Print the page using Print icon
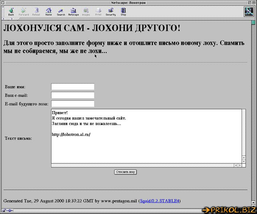 (98, 11)
